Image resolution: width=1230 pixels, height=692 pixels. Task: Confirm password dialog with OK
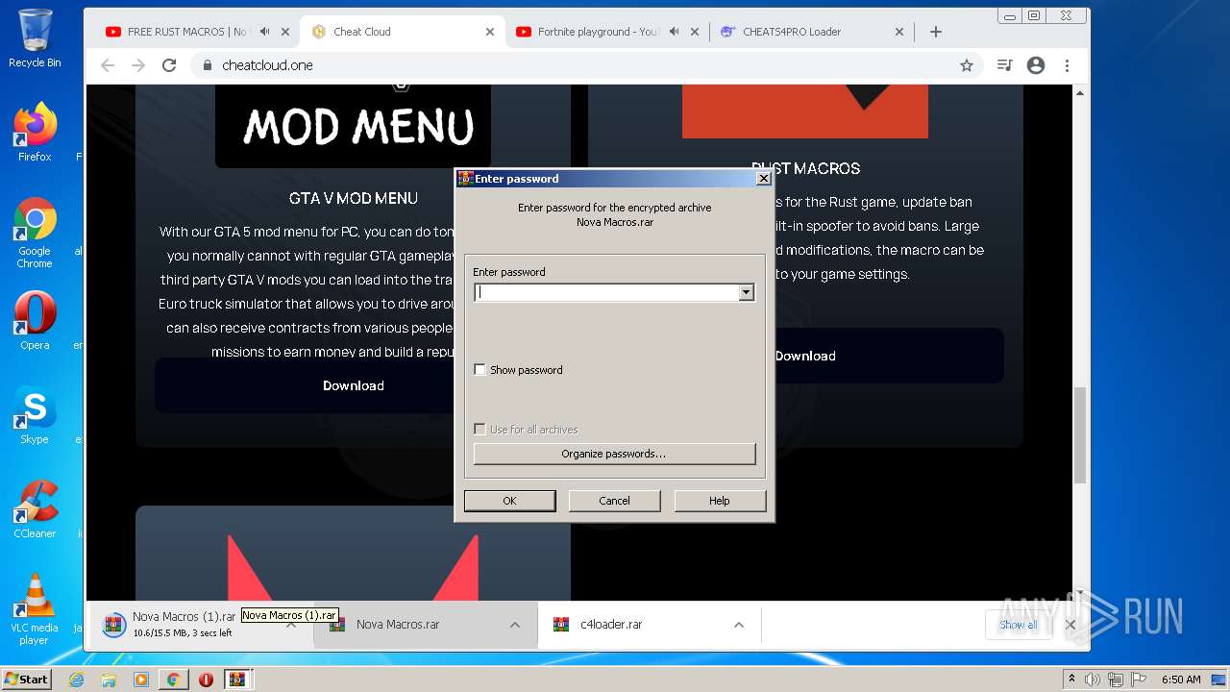coord(509,501)
